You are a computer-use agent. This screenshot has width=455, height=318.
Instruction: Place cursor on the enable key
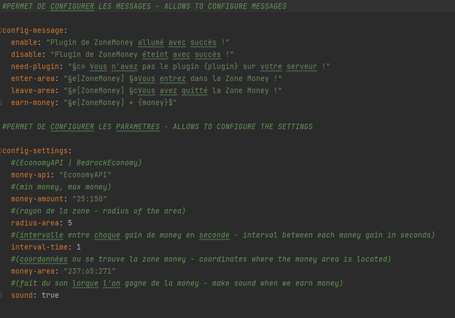(x=25, y=42)
